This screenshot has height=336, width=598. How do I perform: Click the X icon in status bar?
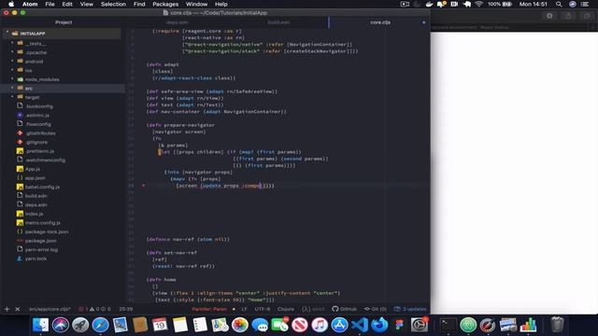click(18, 309)
